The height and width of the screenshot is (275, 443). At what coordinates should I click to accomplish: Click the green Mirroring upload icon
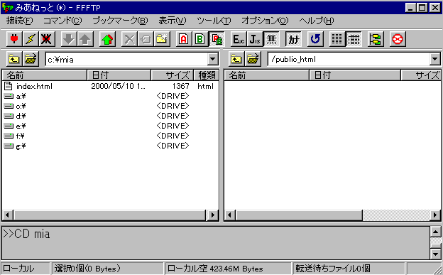107,39
